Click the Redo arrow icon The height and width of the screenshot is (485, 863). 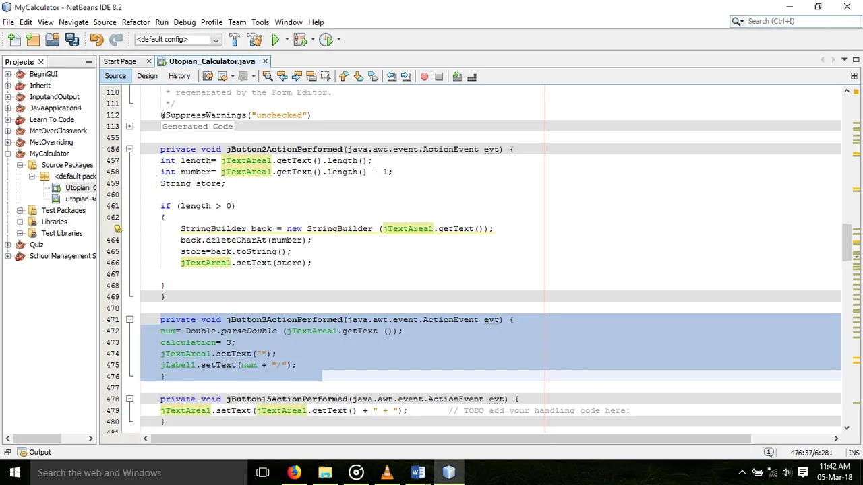click(116, 40)
